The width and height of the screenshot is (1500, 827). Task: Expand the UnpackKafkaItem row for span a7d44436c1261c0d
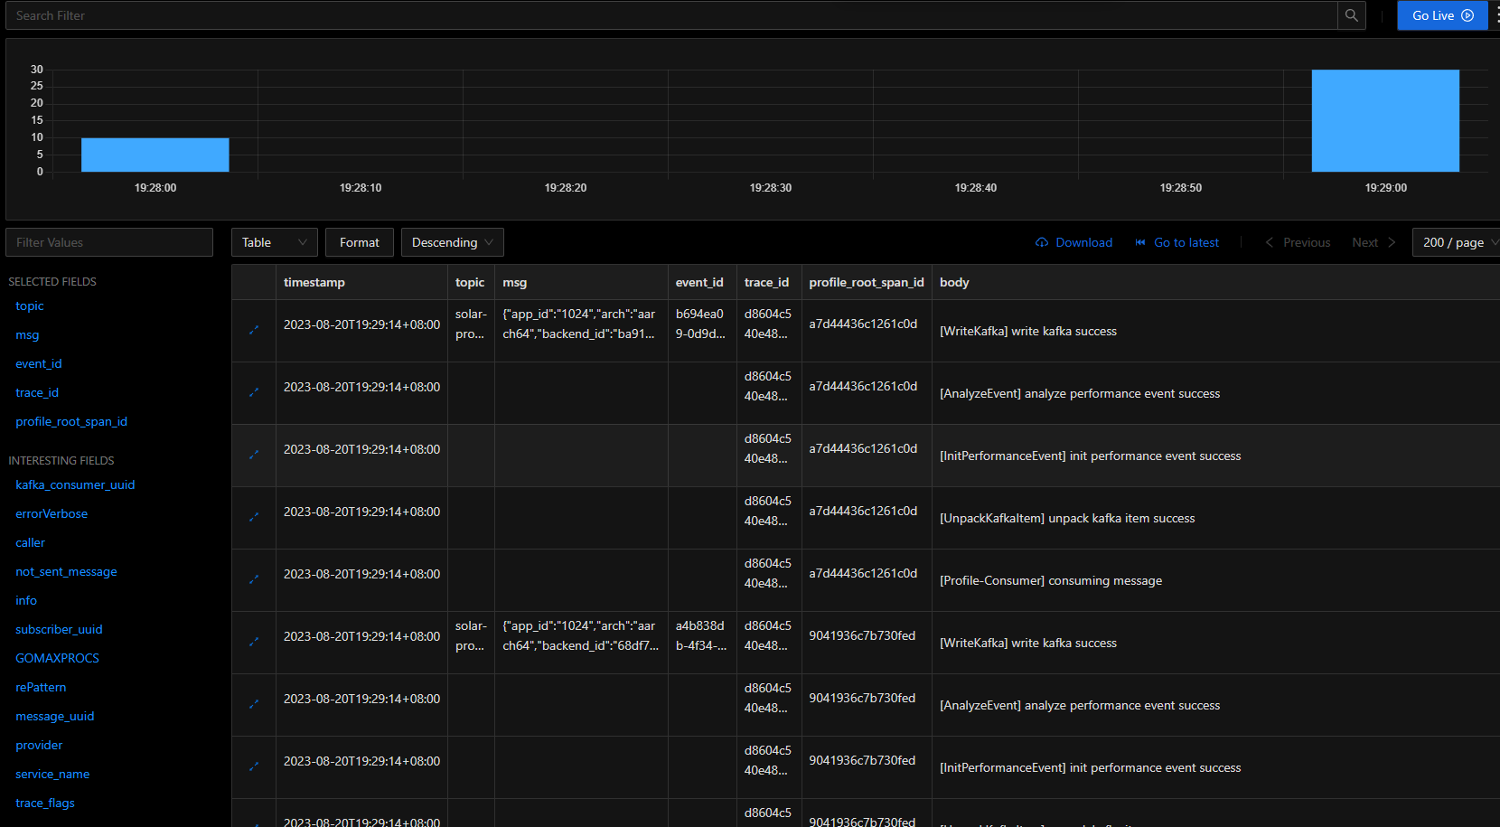254,517
